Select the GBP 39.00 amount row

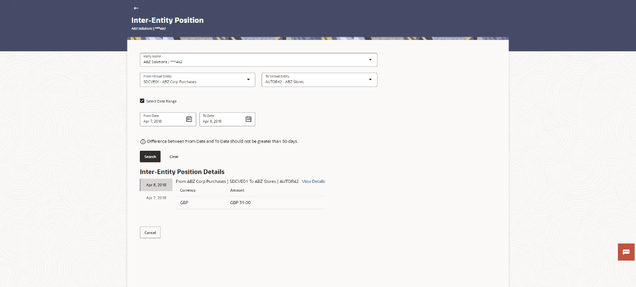point(251,203)
